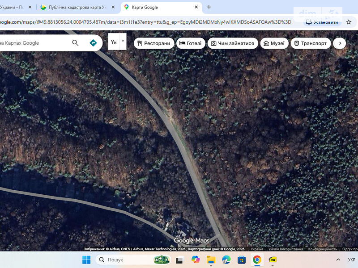Switch to the Публічна кадастрова карта tab

(x=76, y=7)
